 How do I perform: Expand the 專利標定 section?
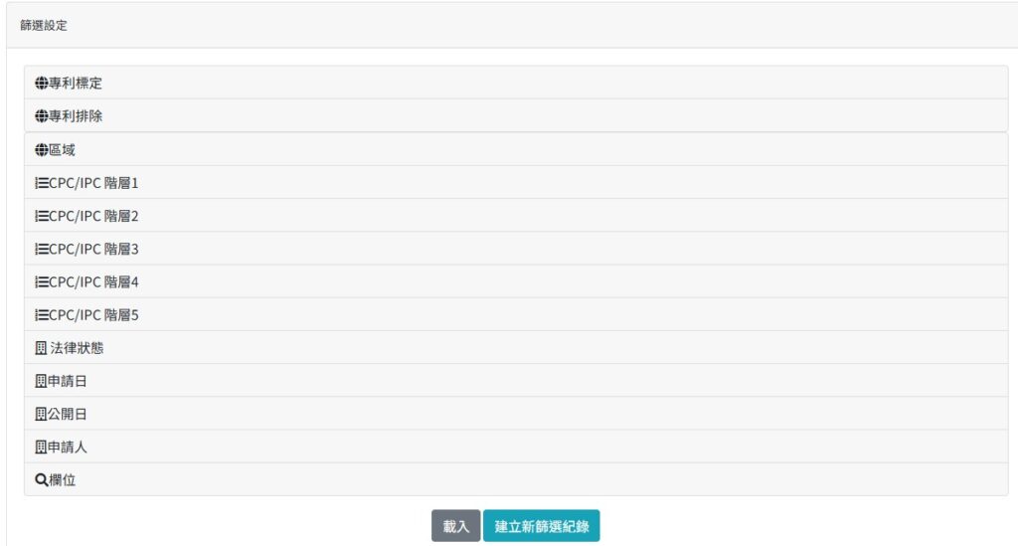pyautogui.click(x=76, y=84)
